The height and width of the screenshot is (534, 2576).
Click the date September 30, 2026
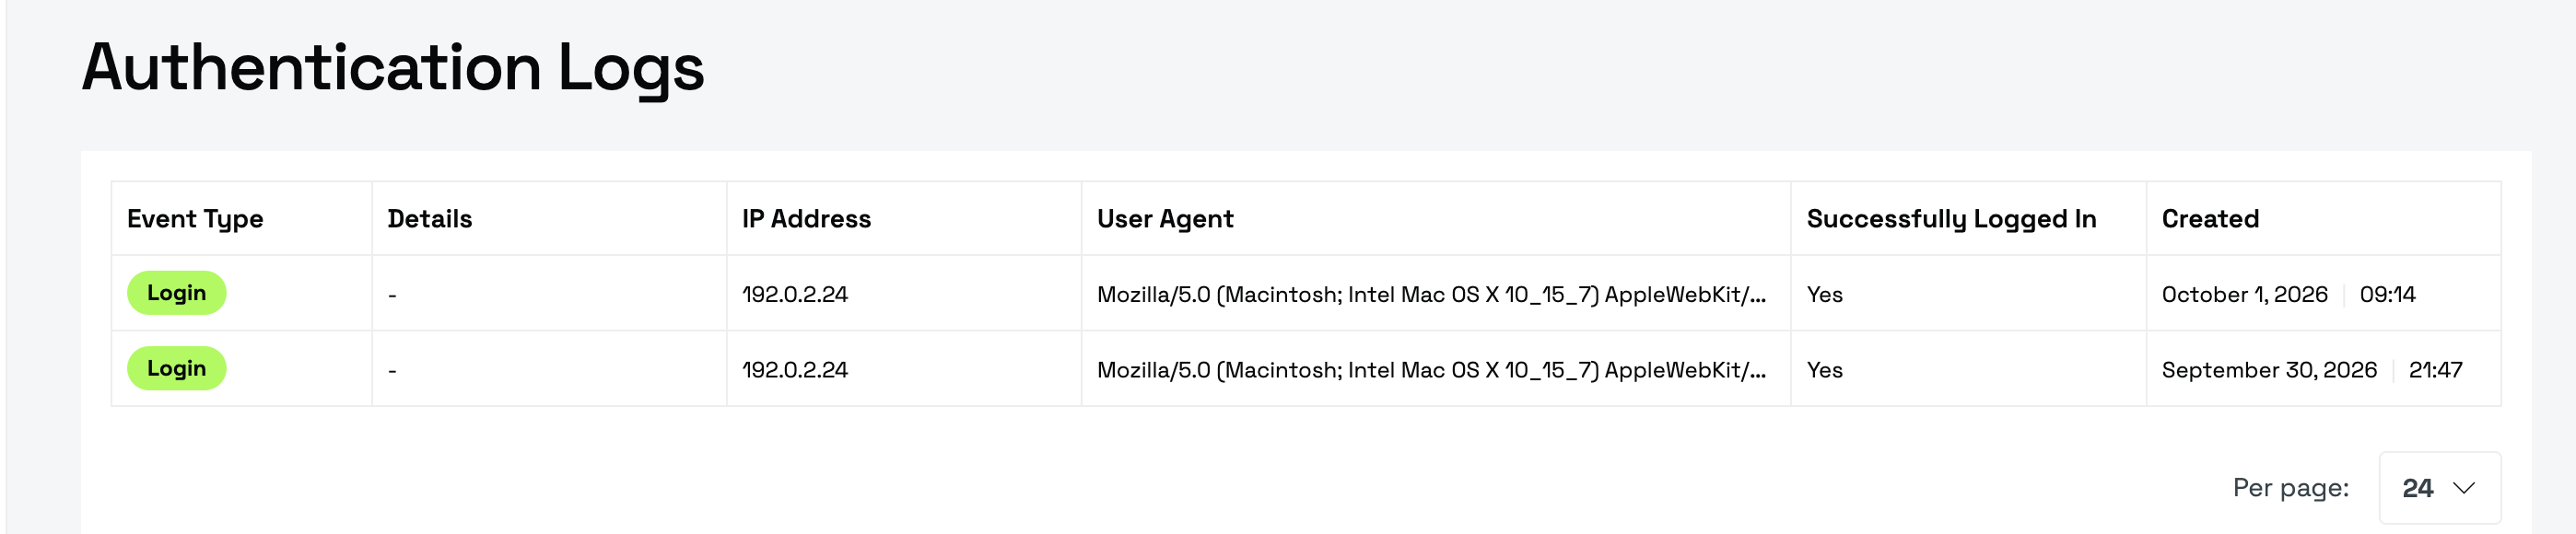pos(2269,370)
